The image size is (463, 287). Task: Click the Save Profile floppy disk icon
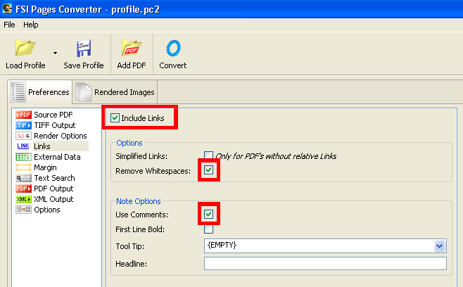tap(84, 49)
